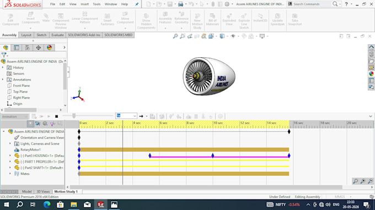Viewport: 375px width, 210px height.
Task: Open Appearances task pane tab
Action: pyautogui.click(x=371, y=74)
